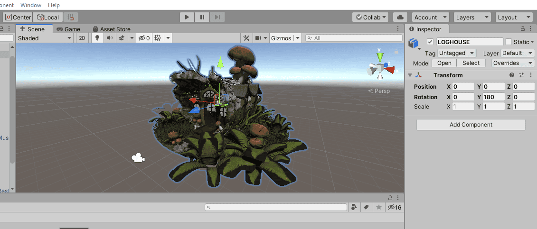Click the Add Component button
Screen dimensions: 537x229
[471, 125]
